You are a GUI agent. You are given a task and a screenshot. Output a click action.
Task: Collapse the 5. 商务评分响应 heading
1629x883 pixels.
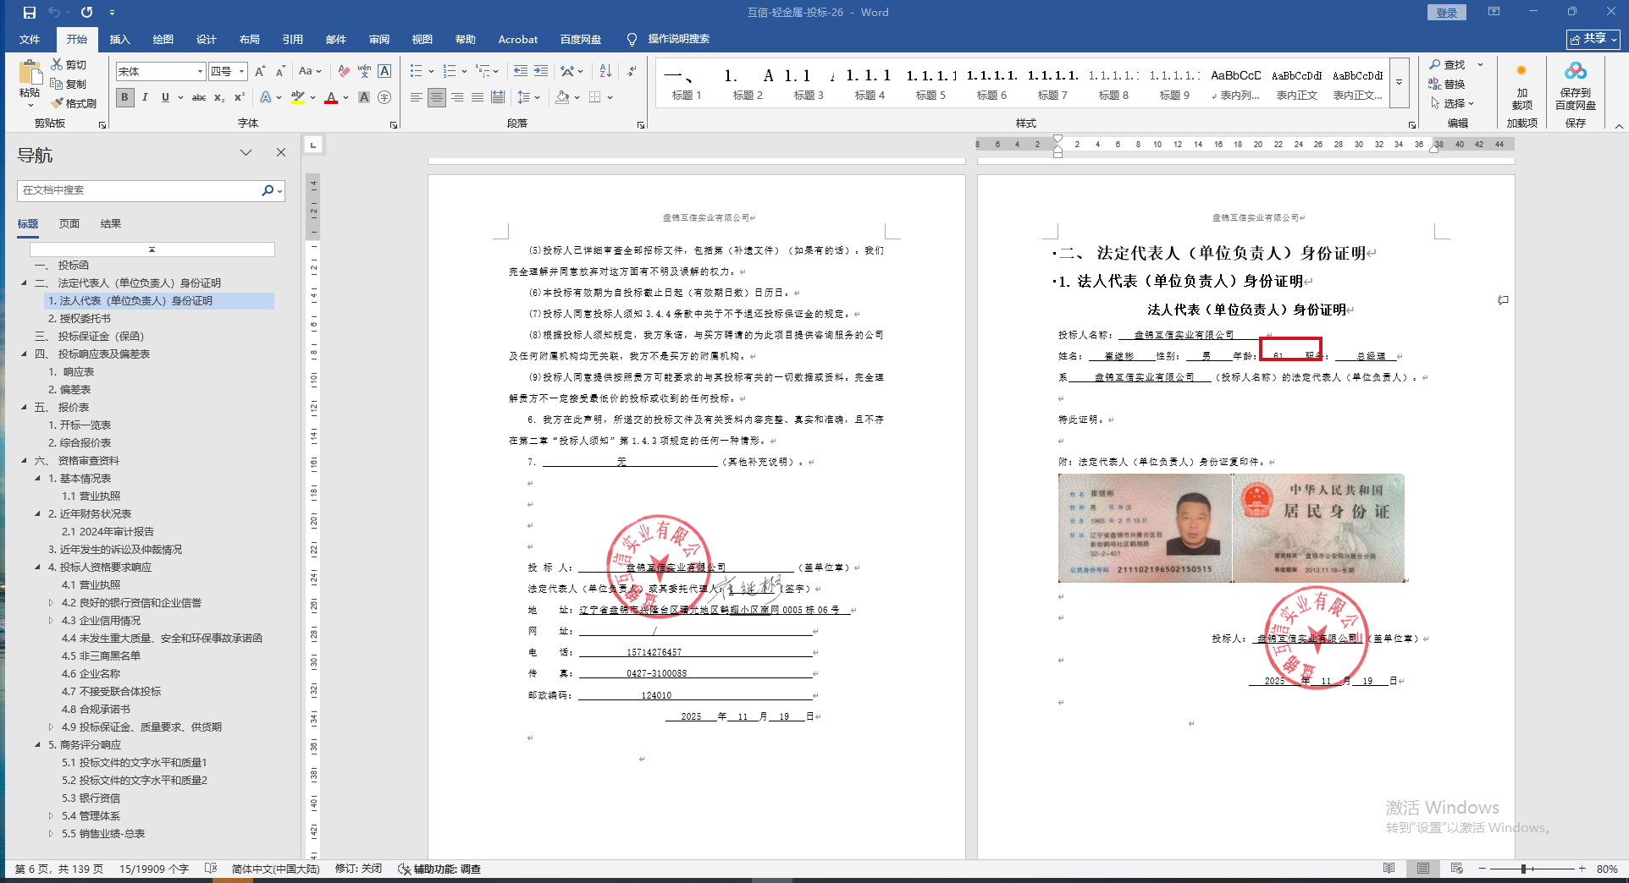tap(37, 745)
